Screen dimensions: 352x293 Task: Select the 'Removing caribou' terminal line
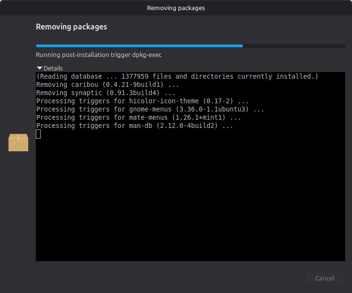coord(107,85)
